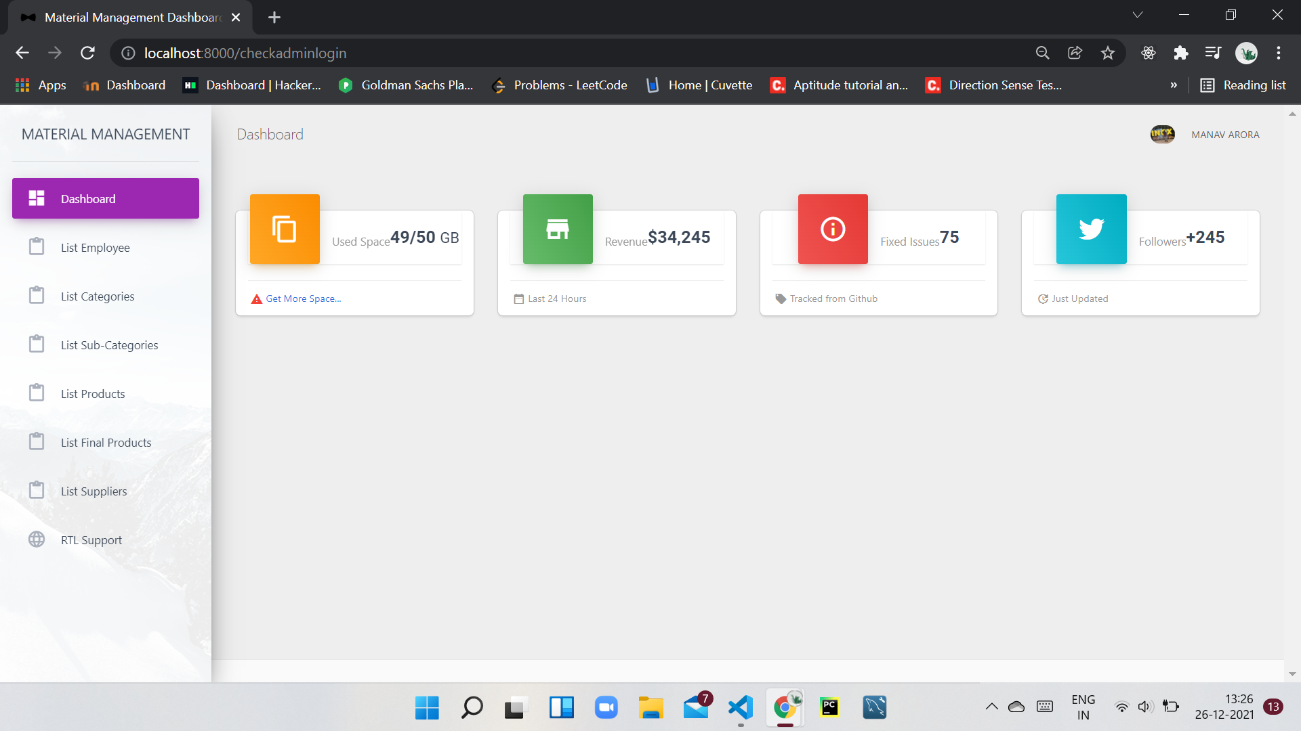The width and height of the screenshot is (1301, 731).
Task: Select List Suppliers in the sidebar
Action: [94, 491]
